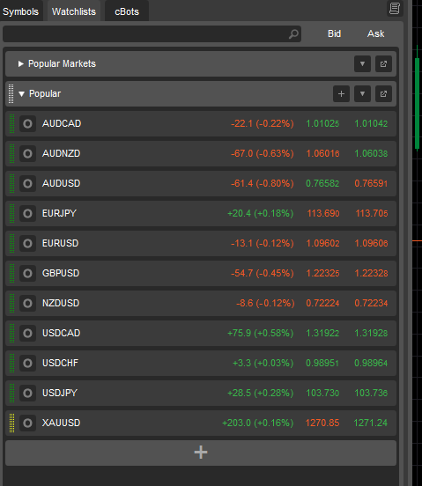Click the circle icon beside AUDCAD
Viewport: 422px width, 486px height.
[x=27, y=123]
